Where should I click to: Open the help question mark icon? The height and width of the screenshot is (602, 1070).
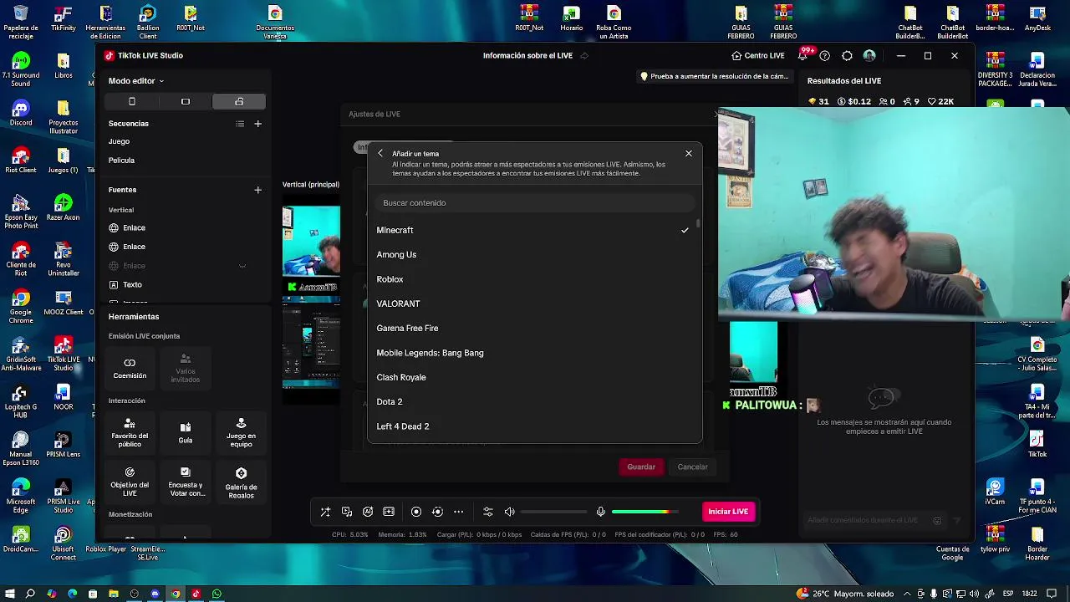[825, 56]
